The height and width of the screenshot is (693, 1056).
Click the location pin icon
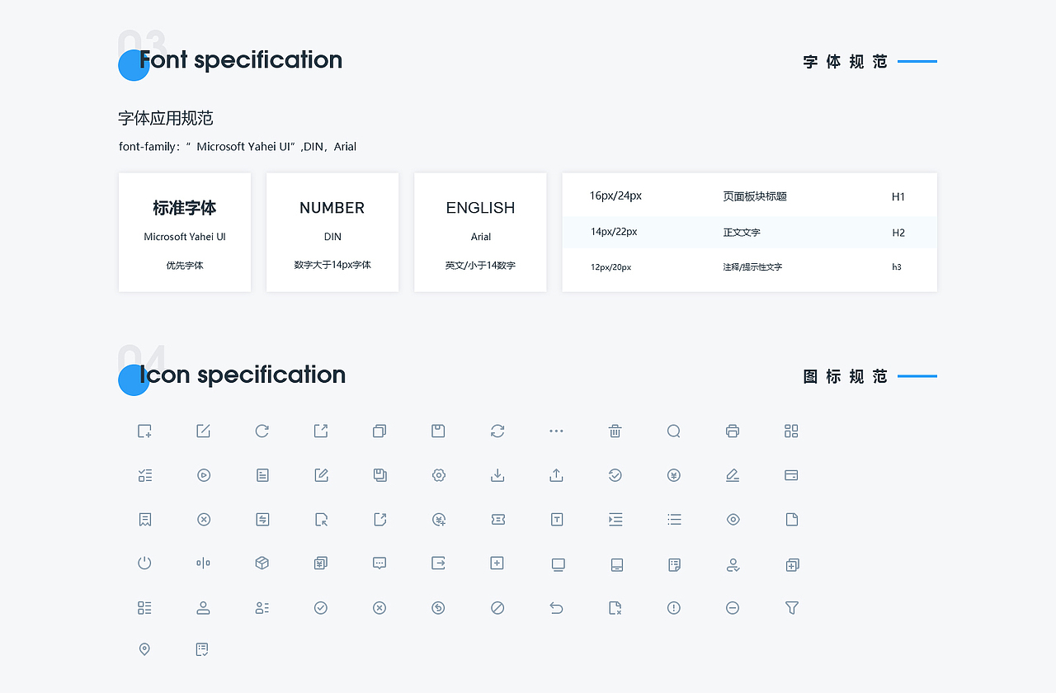(144, 649)
